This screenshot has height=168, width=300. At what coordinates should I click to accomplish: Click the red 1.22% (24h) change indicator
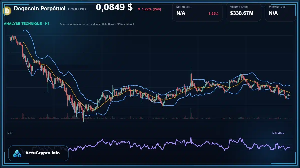pos(149,9)
